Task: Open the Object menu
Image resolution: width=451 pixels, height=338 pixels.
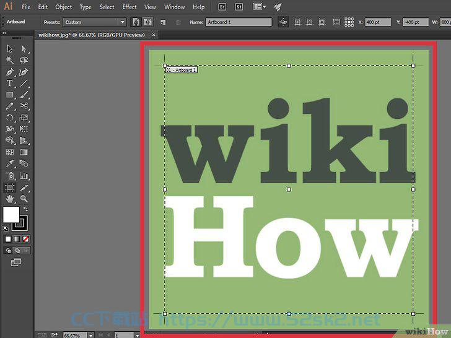Action: pos(63,7)
